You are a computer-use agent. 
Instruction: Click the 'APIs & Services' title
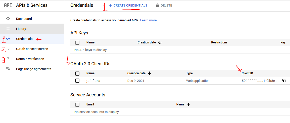32,5
